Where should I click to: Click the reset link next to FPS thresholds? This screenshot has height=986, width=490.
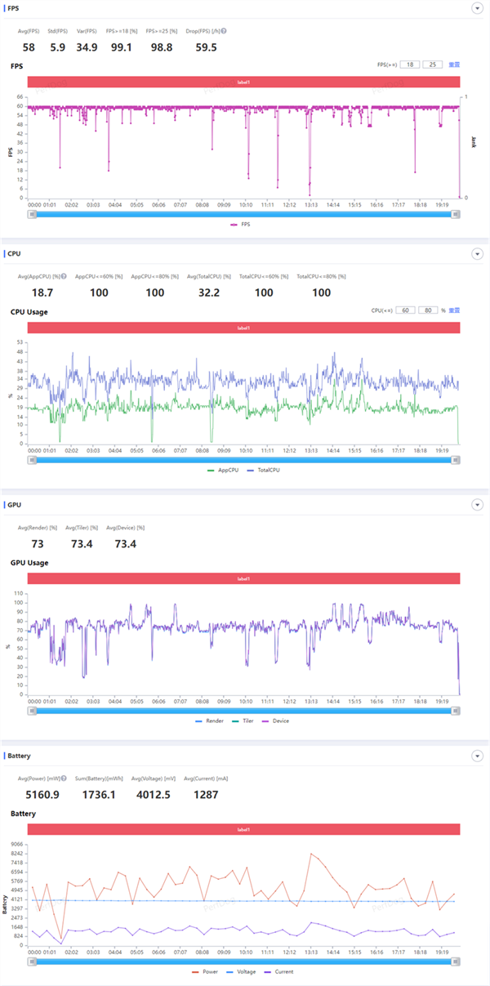455,64
